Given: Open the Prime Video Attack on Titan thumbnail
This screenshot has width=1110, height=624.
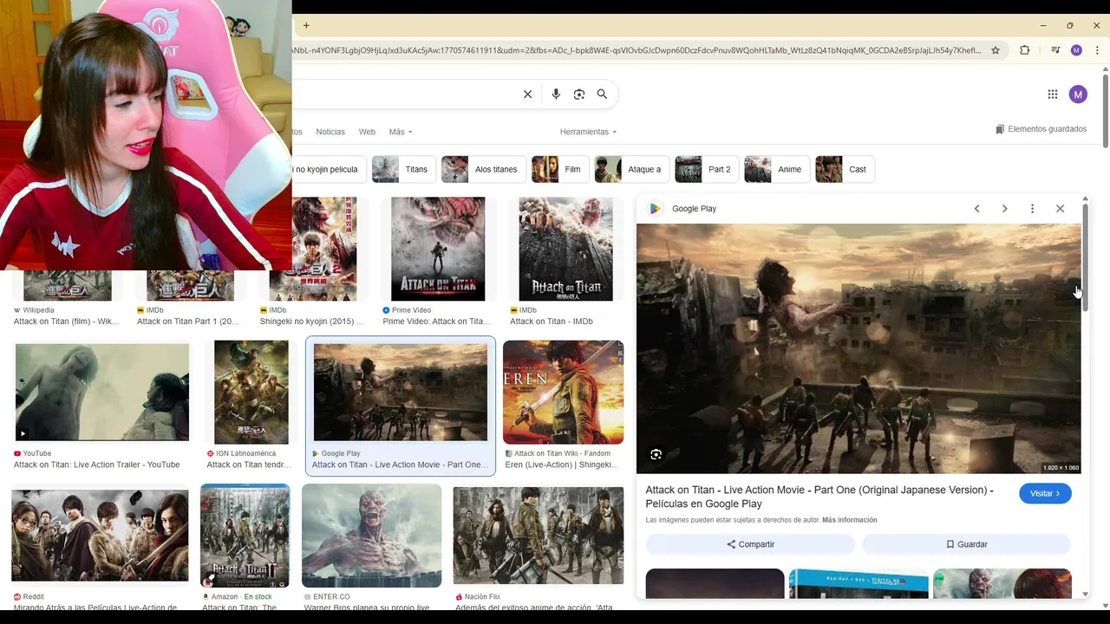Looking at the screenshot, I should point(438,249).
